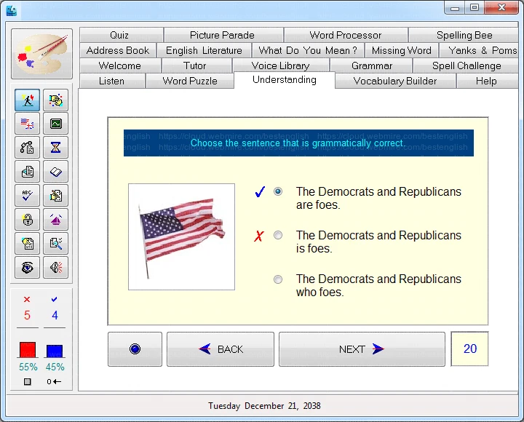Click the blue correct-answers score bar

55,351
